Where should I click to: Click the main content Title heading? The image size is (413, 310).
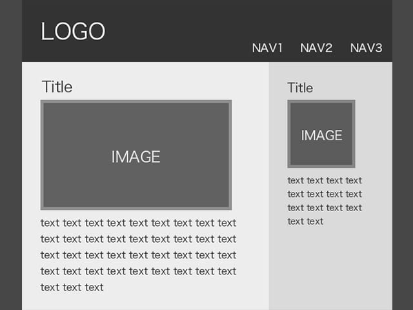(57, 87)
